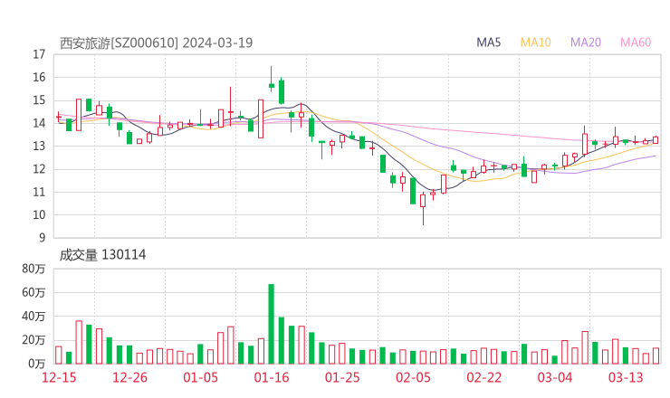The width and height of the screenshot is (670, 398).
Task: Select the 02-22 date axis label
Action: tap(483, 377)
